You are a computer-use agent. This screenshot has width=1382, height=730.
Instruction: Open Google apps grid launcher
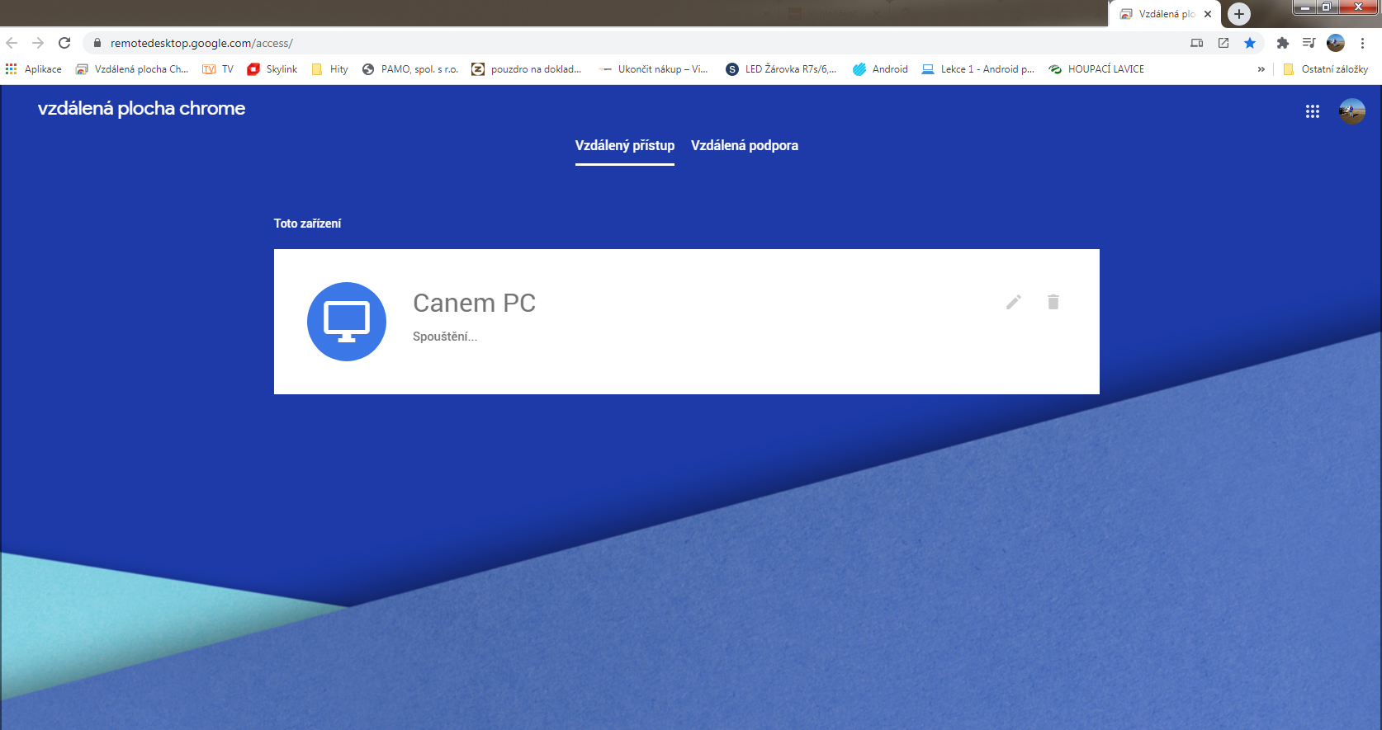point(1313,111)
